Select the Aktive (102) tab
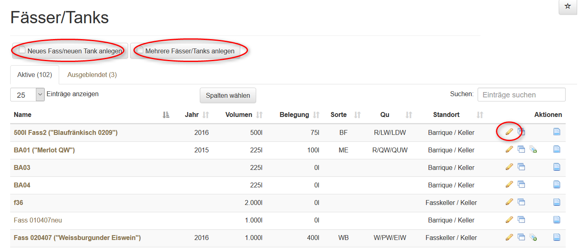The image size is (582, 251). click(35, 75)
